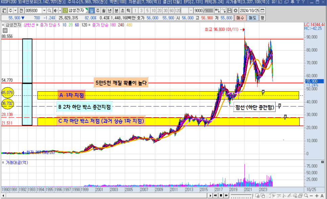The image size is (327, 199).
Task: Select interval 60 button
Action: (x=171, y=11)
